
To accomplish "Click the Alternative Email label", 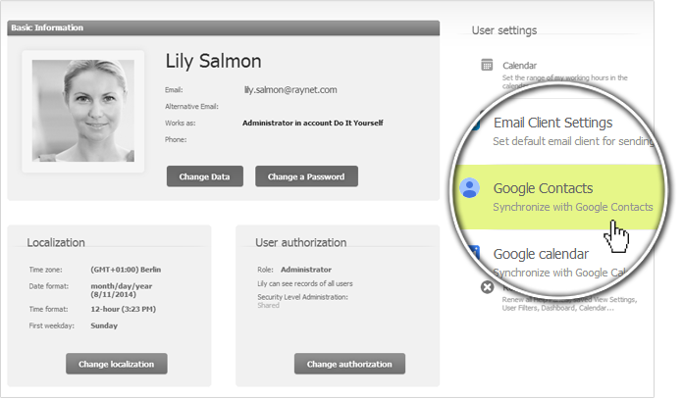I will 191,107.
